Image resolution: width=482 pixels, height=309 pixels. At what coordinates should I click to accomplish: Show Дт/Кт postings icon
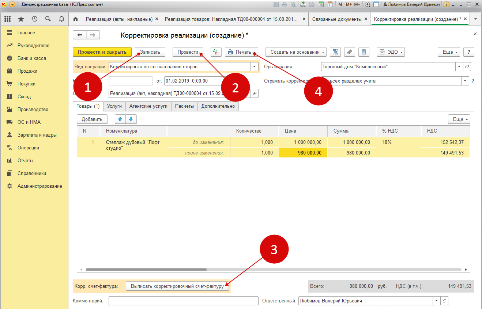pyautogui.click(x=216, y=52)
